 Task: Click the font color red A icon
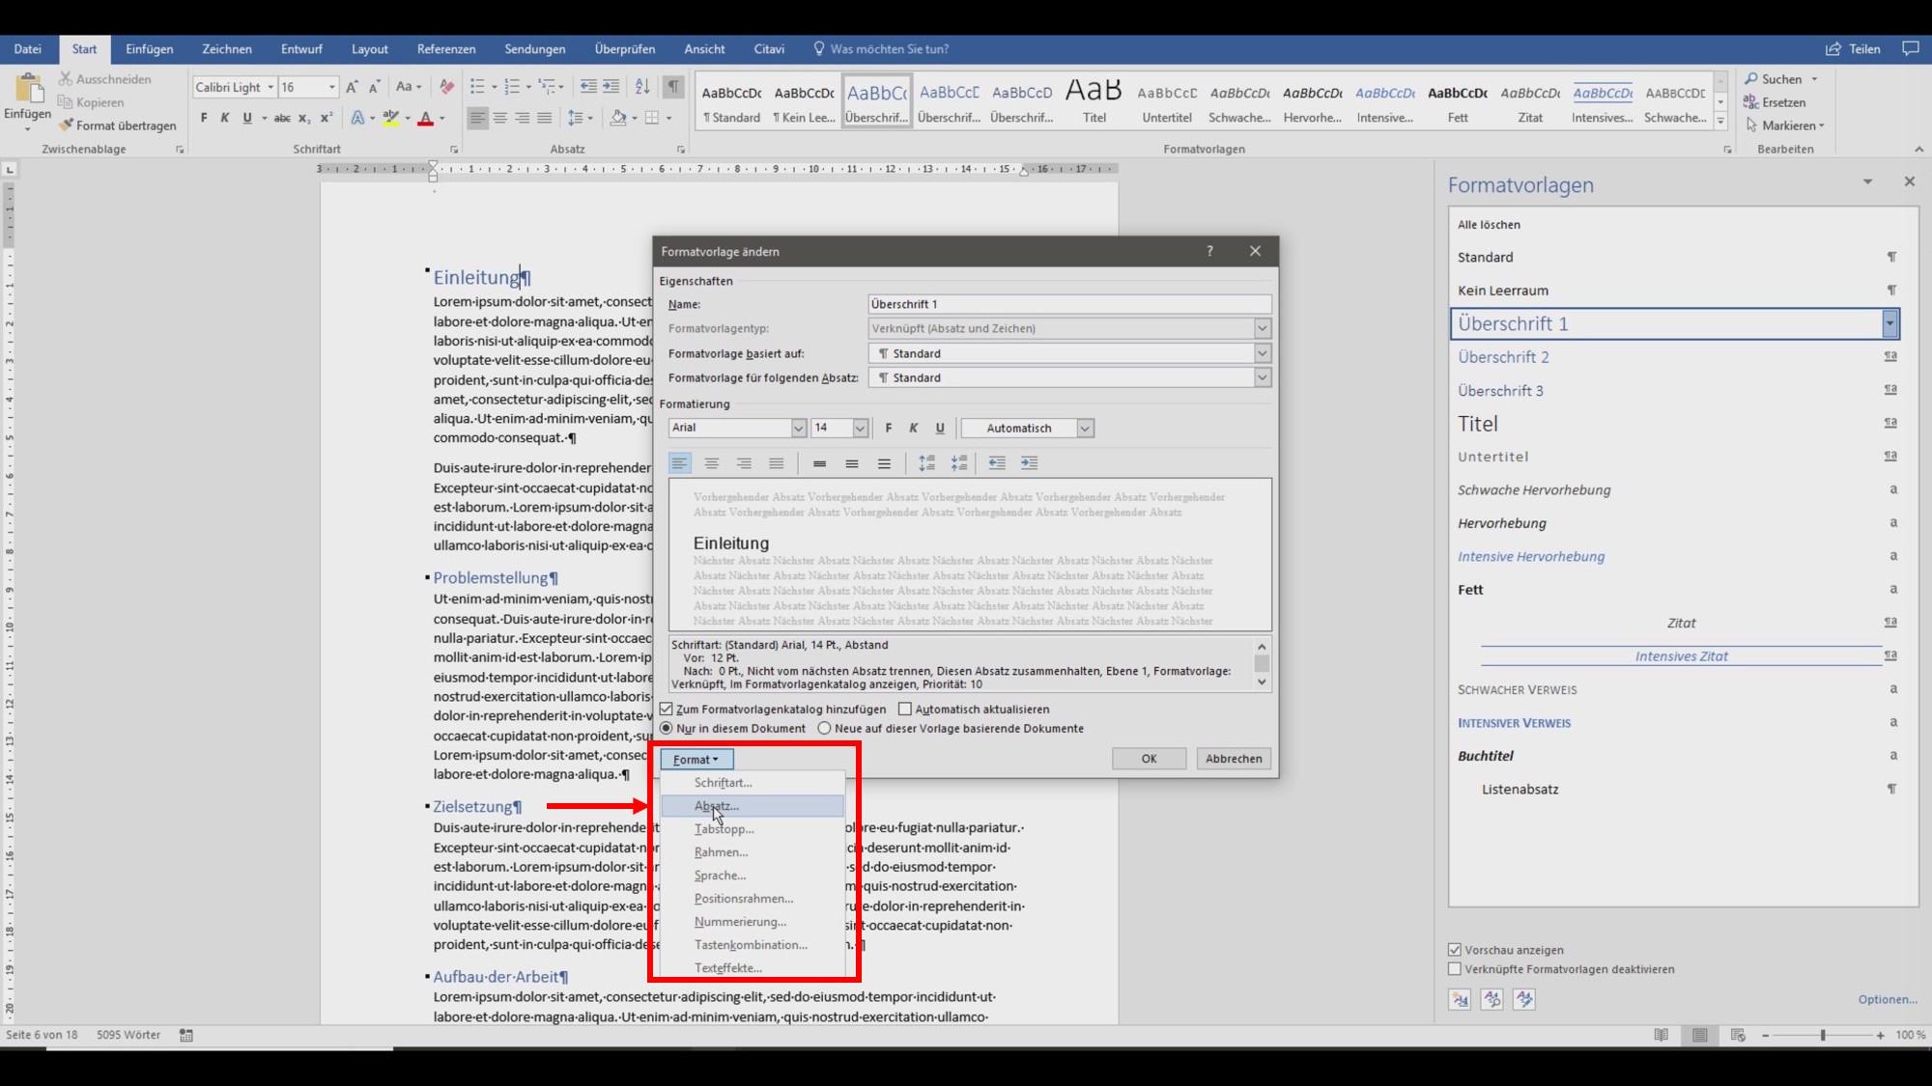(x=425, y=118)
